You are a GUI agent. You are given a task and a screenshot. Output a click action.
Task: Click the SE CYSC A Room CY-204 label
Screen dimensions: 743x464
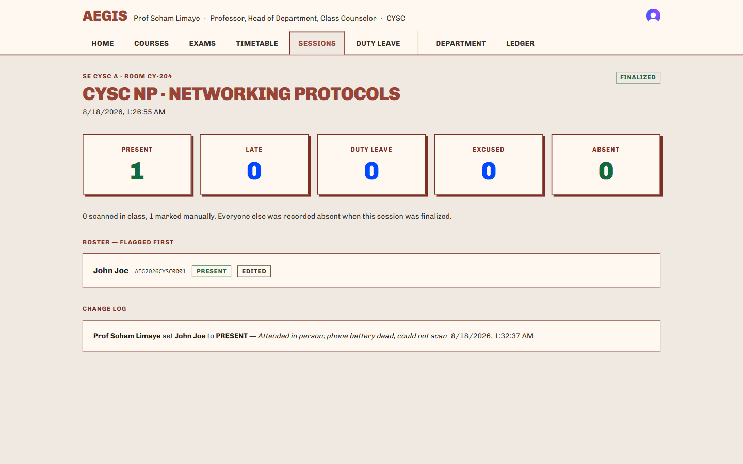[x=127, y=76]
